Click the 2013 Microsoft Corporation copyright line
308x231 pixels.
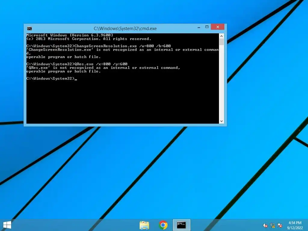89,39
